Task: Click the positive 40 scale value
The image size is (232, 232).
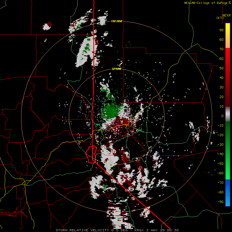Action: click(221, 78)
